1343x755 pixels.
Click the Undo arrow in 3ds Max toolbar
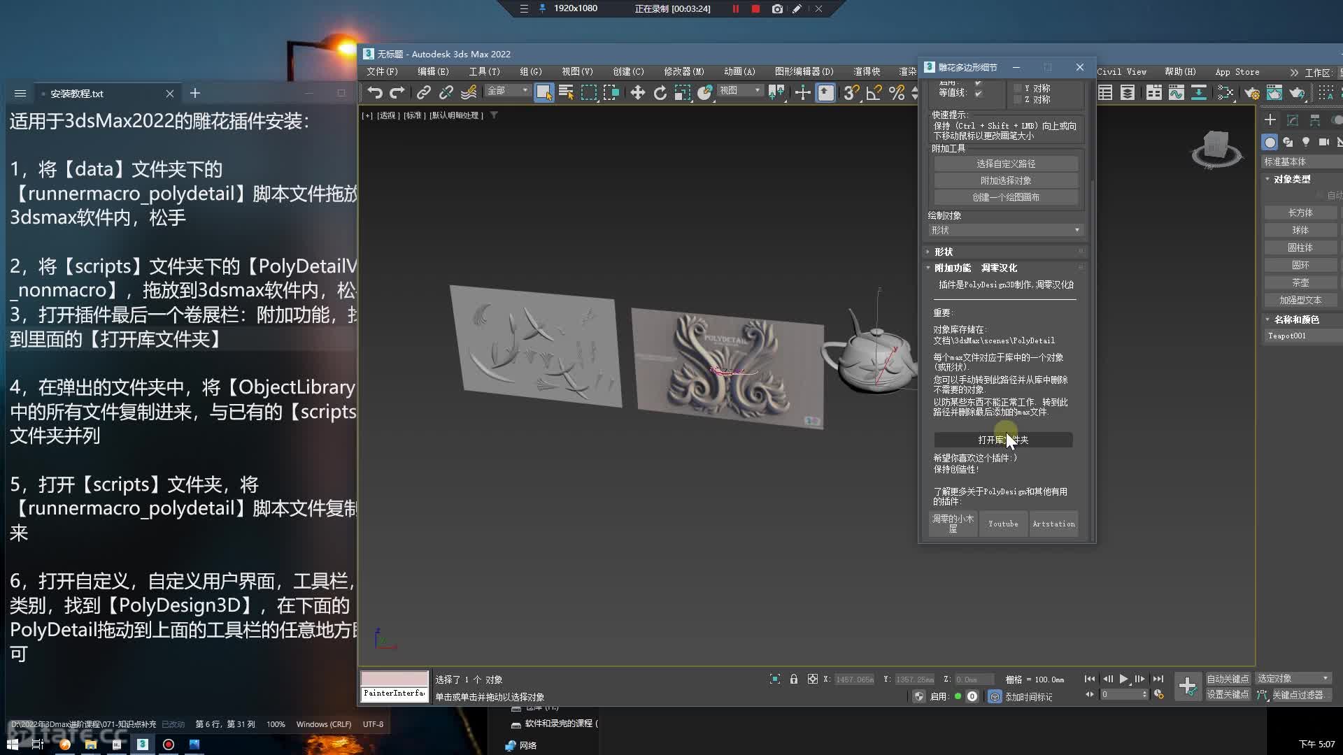click(375, 92)
